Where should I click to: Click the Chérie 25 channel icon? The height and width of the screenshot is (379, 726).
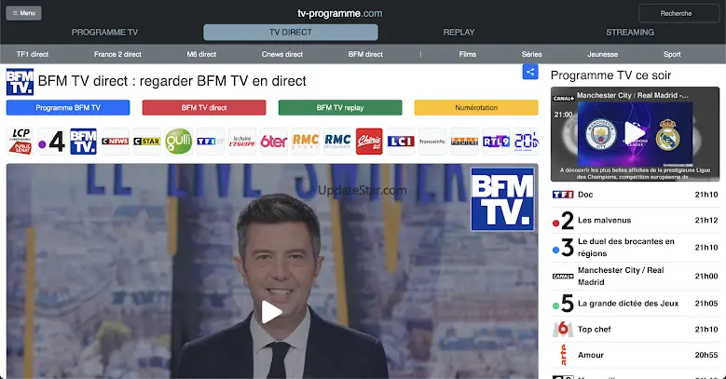(369, 141)
